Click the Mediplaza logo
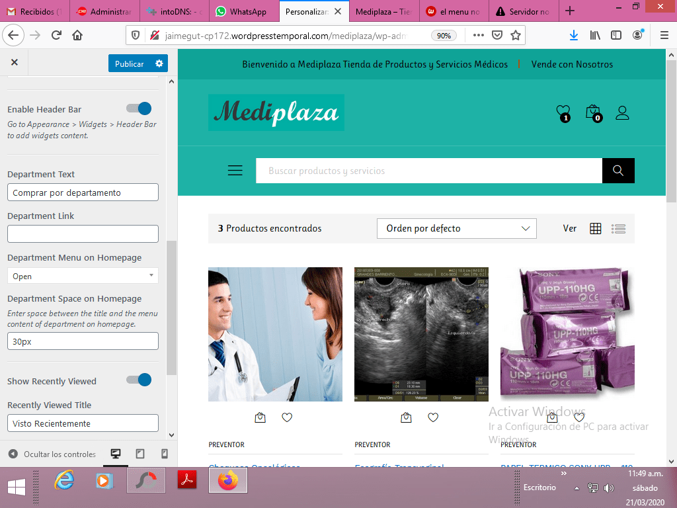This screenshot has height=508, width=677. [276, 112]
